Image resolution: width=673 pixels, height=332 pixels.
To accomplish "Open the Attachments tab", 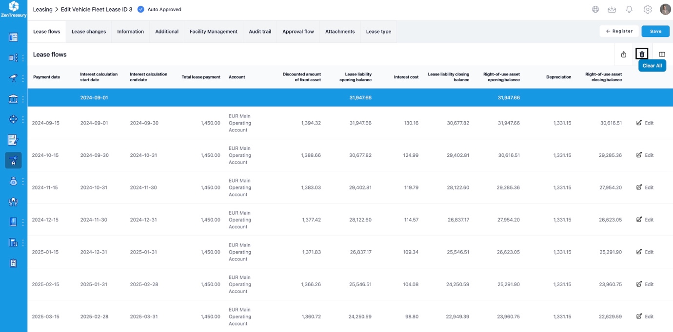I will (x=340, y=32).
